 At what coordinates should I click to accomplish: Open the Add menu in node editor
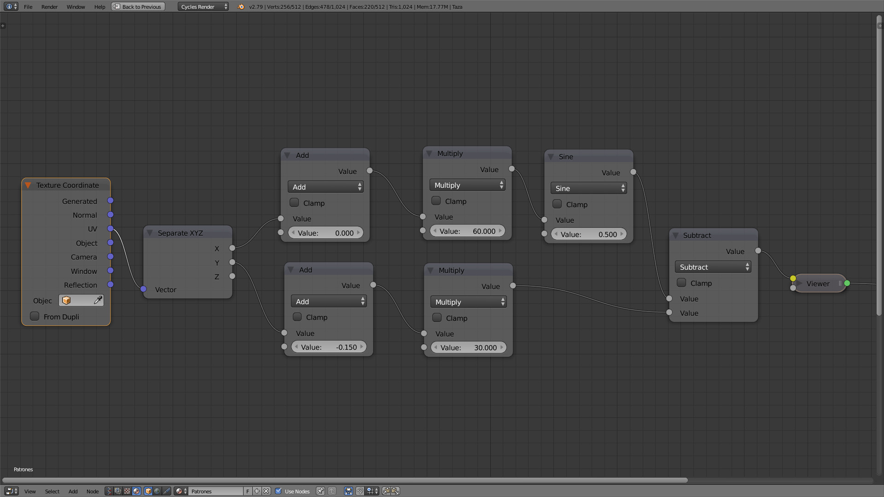(73, 491)
